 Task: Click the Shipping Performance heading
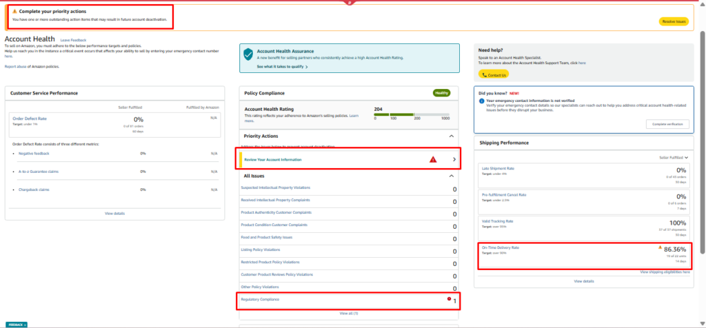point(503,143)
